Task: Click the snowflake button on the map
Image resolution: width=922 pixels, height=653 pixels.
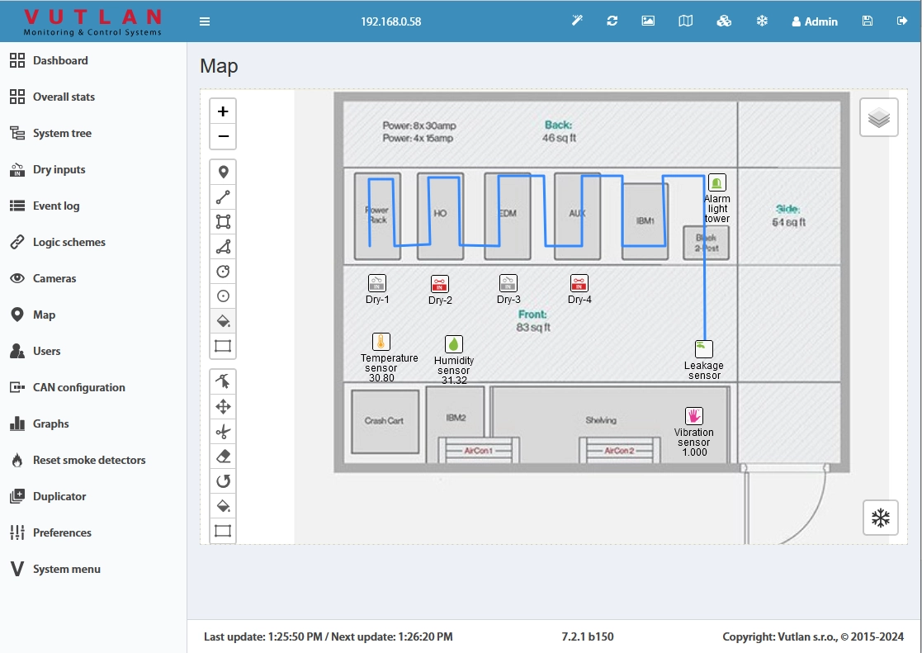Action: (880, 518)
